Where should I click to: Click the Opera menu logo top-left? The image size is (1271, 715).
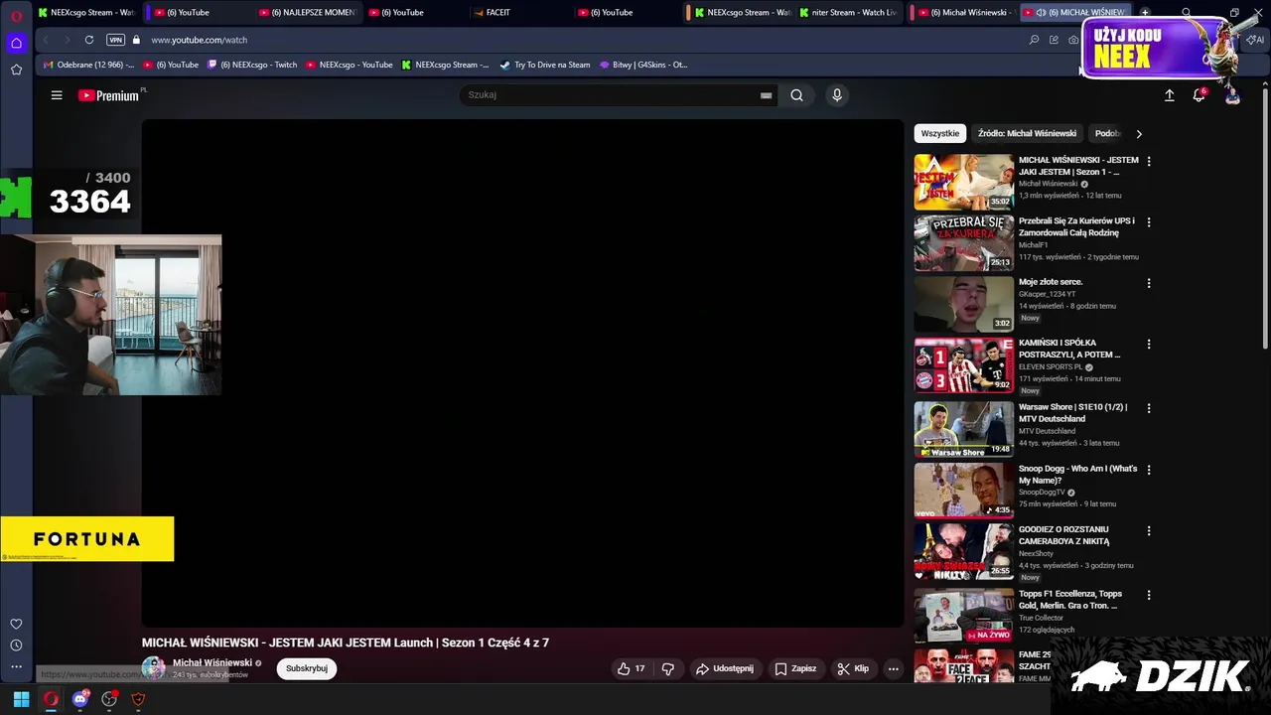click(x=16, y=15)
